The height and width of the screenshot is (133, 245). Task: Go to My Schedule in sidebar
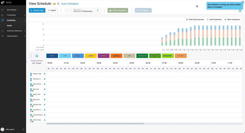[11, 10]
